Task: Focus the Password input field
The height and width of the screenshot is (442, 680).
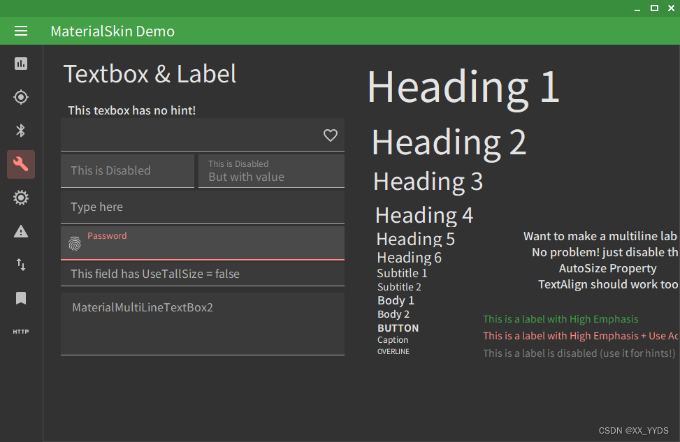Action: (203, 243)
